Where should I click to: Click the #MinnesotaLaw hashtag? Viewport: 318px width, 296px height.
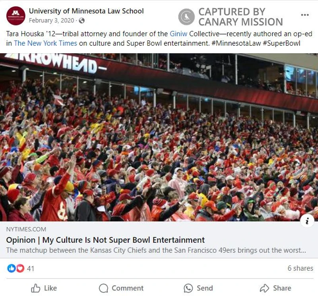[236, 43]
